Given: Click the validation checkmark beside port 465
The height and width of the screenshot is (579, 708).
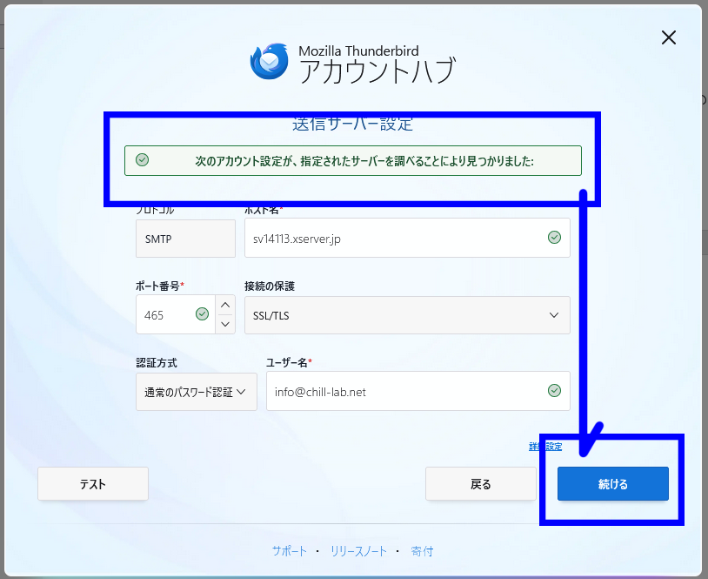Looking at the screenshot, I should point(203,314).
